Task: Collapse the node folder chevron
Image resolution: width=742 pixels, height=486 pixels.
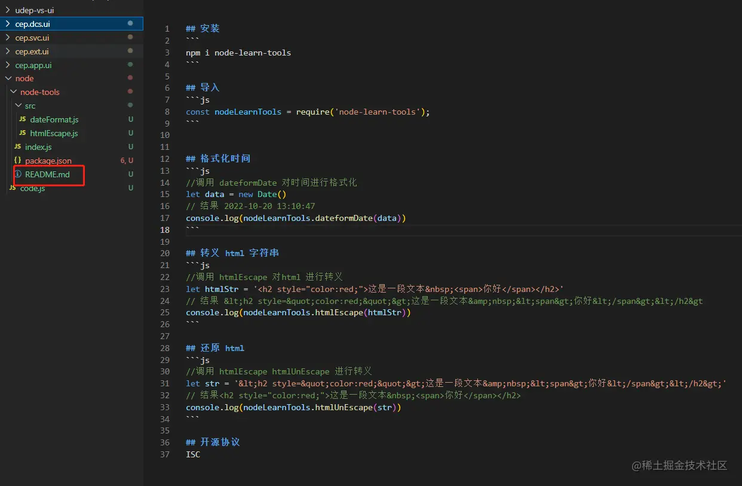Action: pos(8,78)
